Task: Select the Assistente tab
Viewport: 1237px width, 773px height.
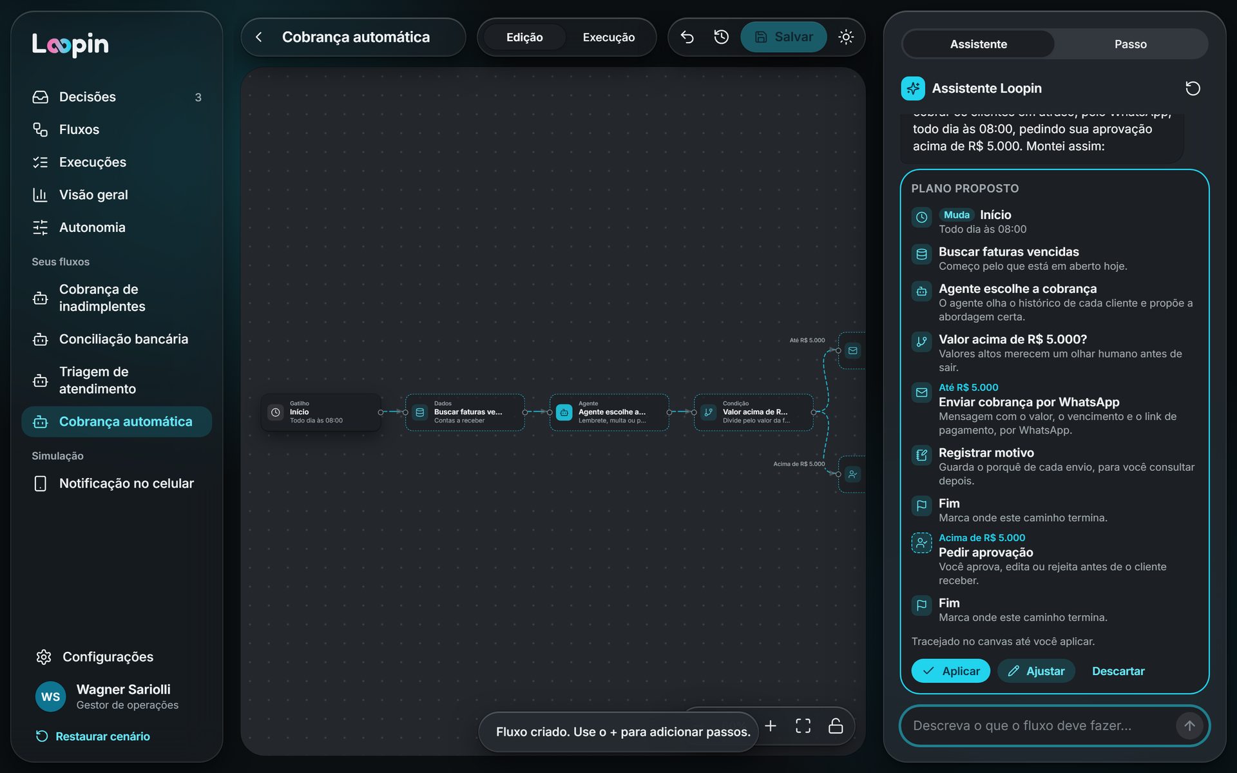Action: click(978, 44)
